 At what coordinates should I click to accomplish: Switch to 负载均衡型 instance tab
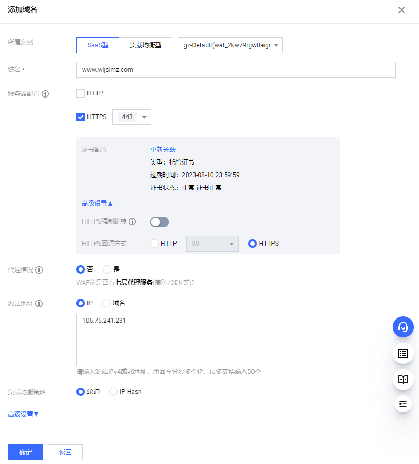click(145, 45)
